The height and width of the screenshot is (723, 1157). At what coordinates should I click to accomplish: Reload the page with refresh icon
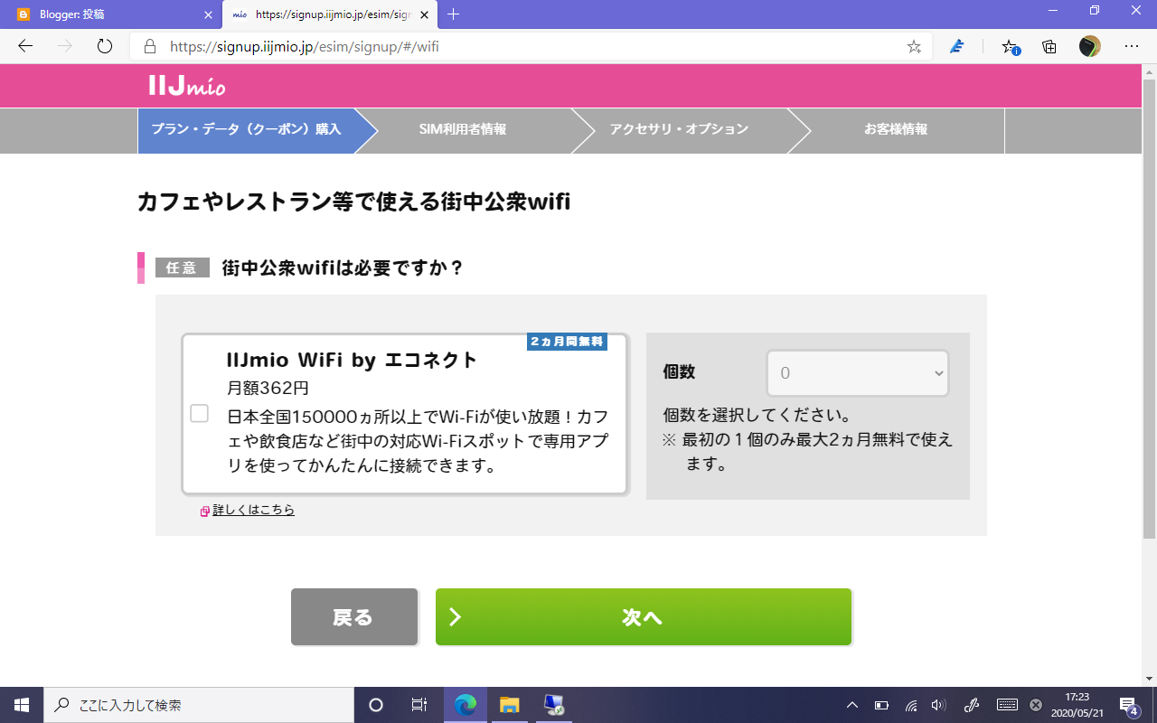tap(105, 46)
